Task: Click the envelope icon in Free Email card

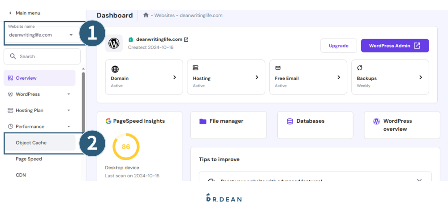Action: coord(278,68)
